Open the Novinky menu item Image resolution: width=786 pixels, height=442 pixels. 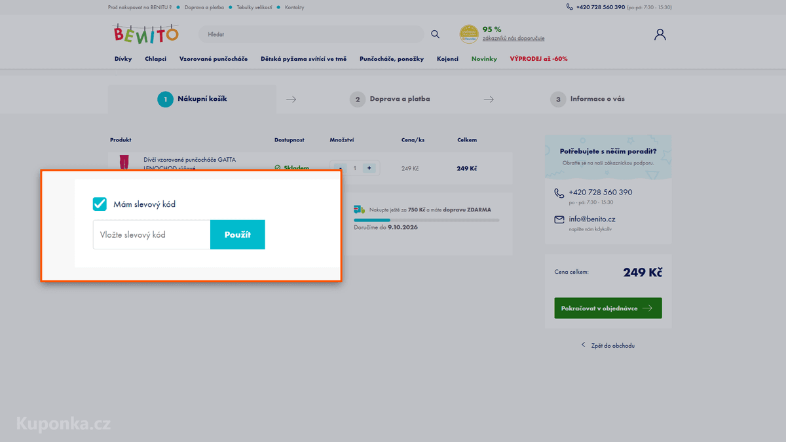point(484,59)
